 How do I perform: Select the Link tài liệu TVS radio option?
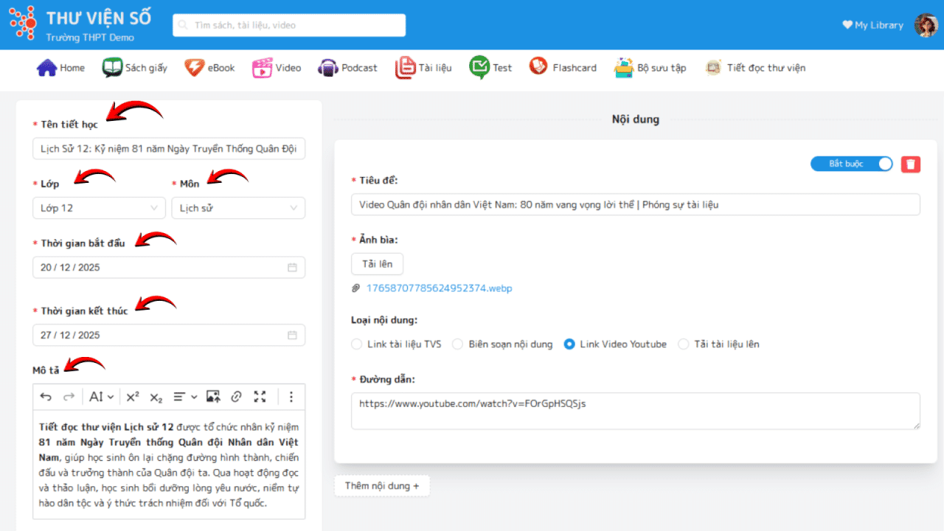[358, 344]
